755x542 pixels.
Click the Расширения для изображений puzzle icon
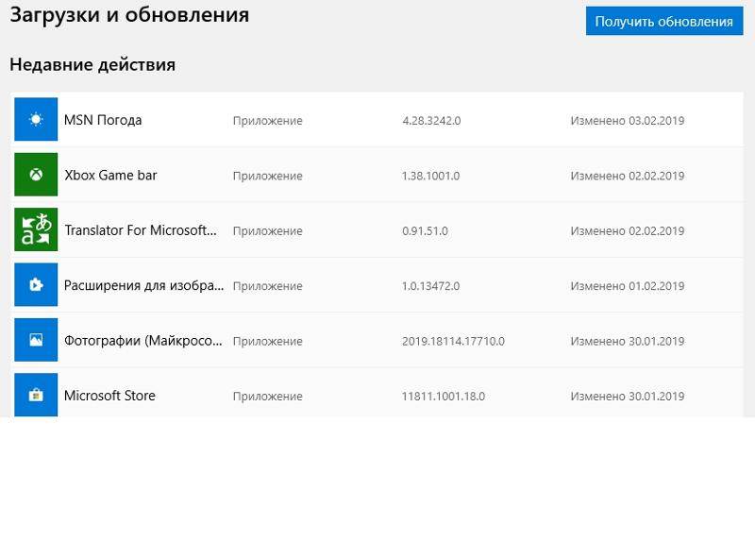click(x=36, y=285)
